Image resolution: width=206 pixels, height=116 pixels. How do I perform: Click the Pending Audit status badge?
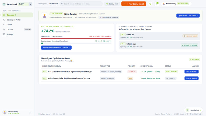190,36
